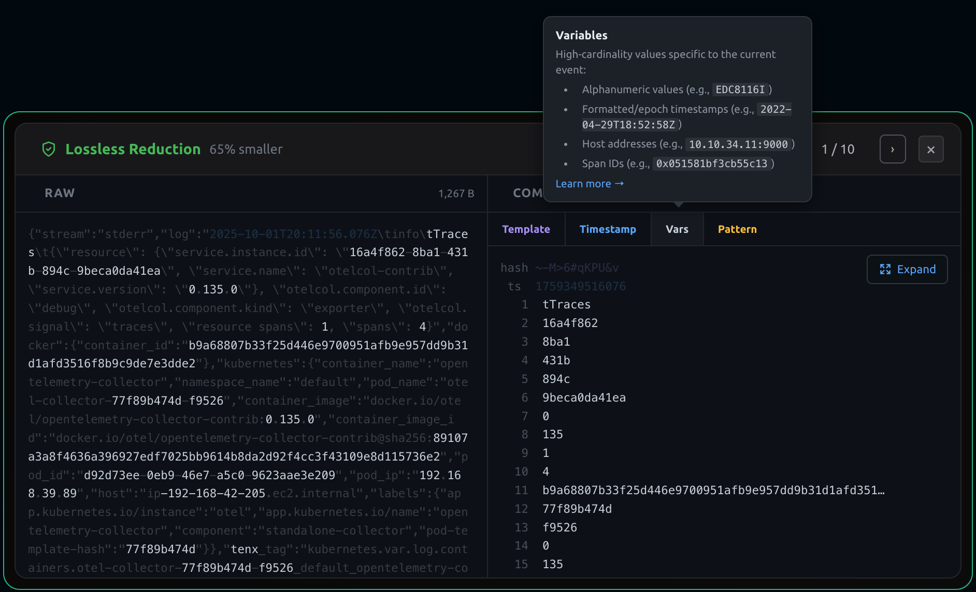The height and width of the screenshot is (592, 976).
Task: Open the Learn more link
Action: click(x=589, y=184)
